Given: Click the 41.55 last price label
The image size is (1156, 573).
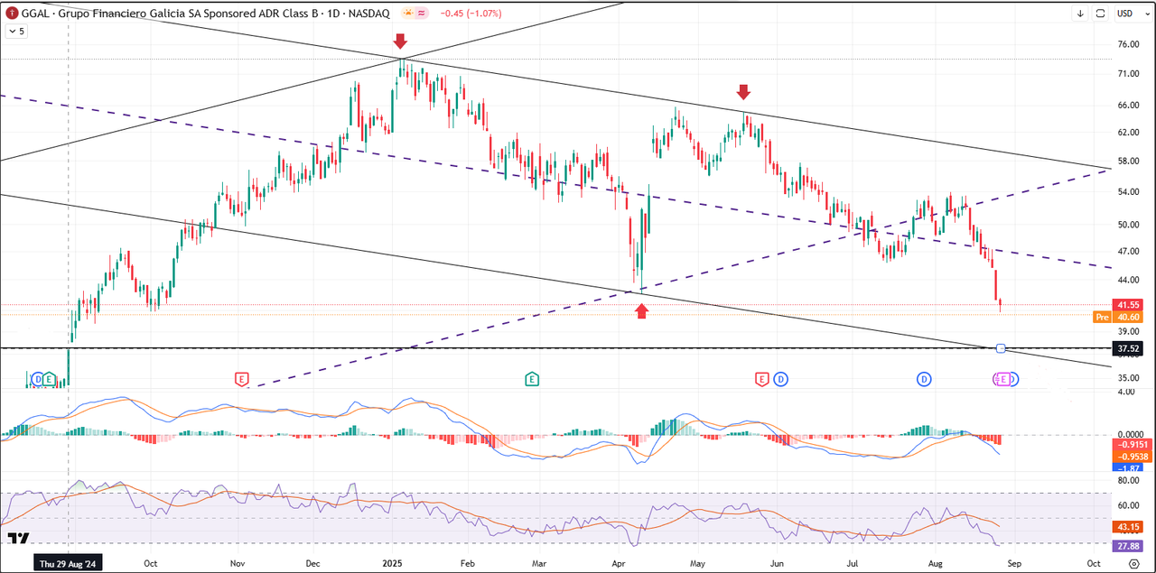Looking at the screenshot, I should pos(1129,305).
